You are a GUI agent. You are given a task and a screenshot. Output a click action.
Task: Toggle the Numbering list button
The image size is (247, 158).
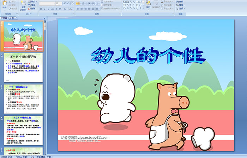tap(84, 4)
